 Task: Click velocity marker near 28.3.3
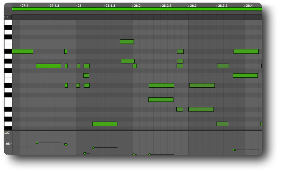click(234, 150)
